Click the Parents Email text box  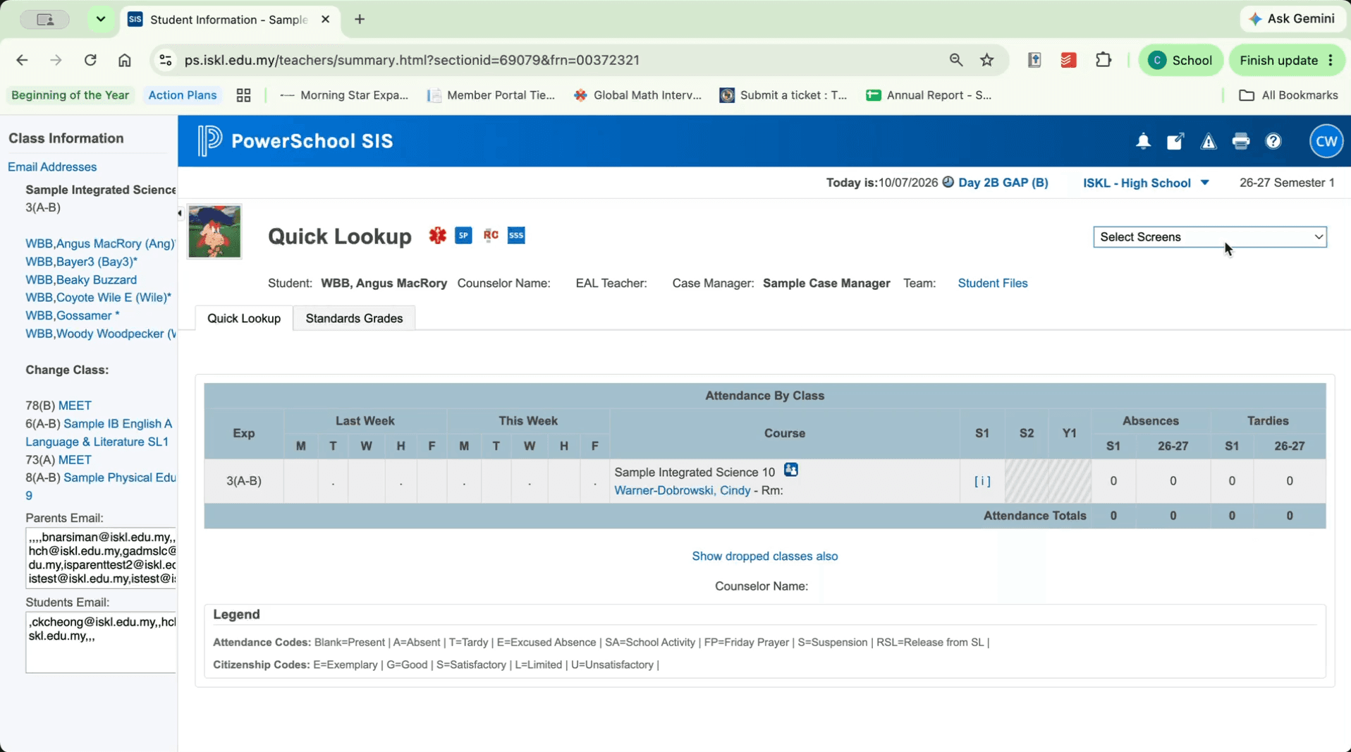(101, 558)
